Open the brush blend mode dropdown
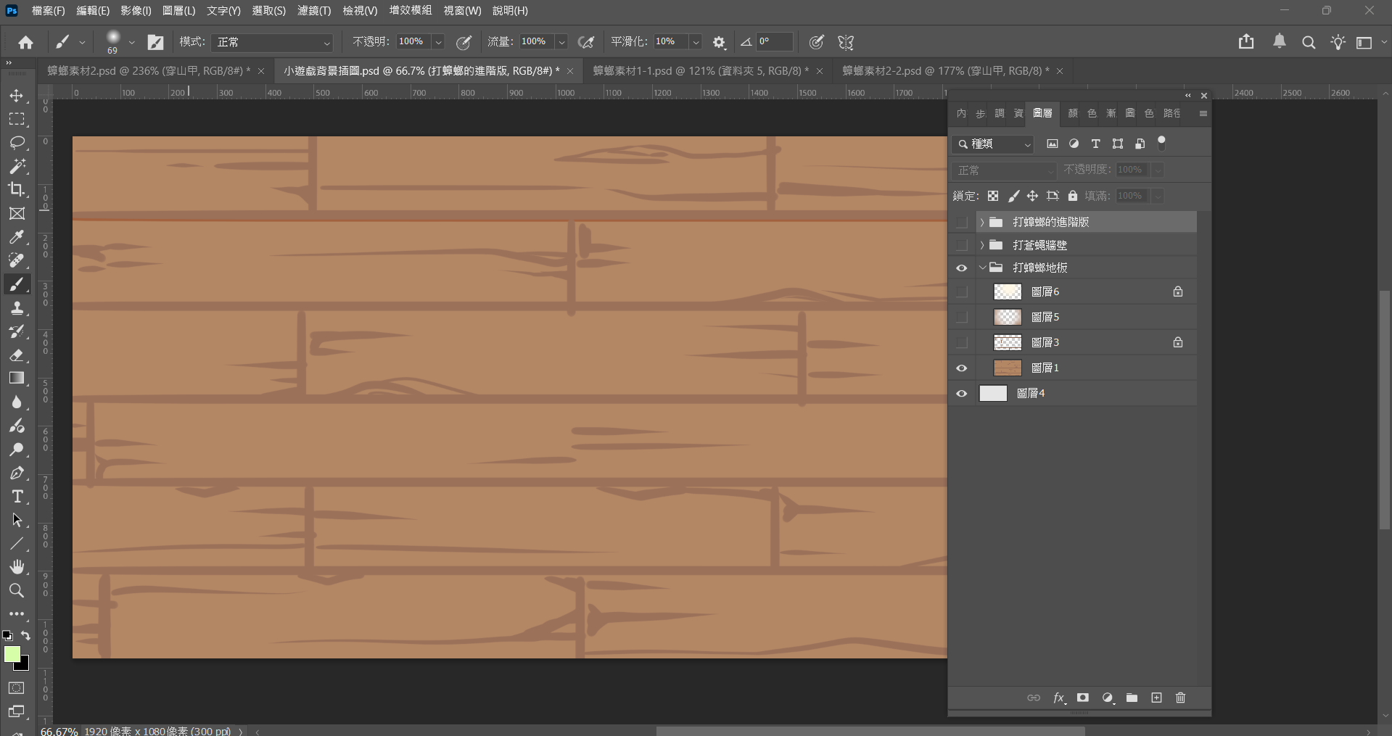The image size is (1392, 736). tap(273, 42)
